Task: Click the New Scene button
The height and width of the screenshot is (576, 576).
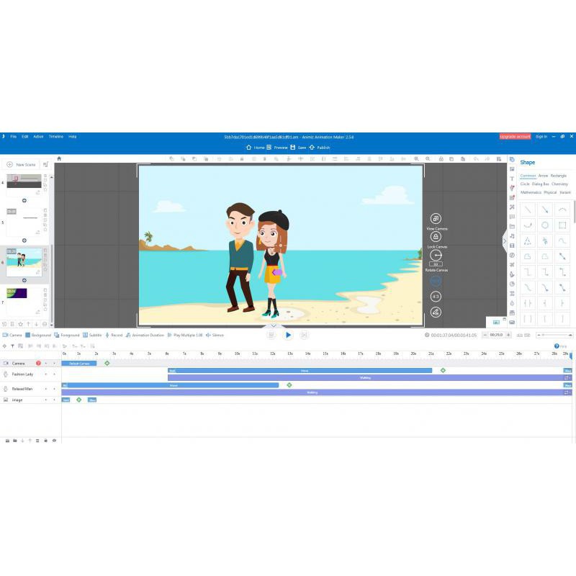Action: (21, 165)
